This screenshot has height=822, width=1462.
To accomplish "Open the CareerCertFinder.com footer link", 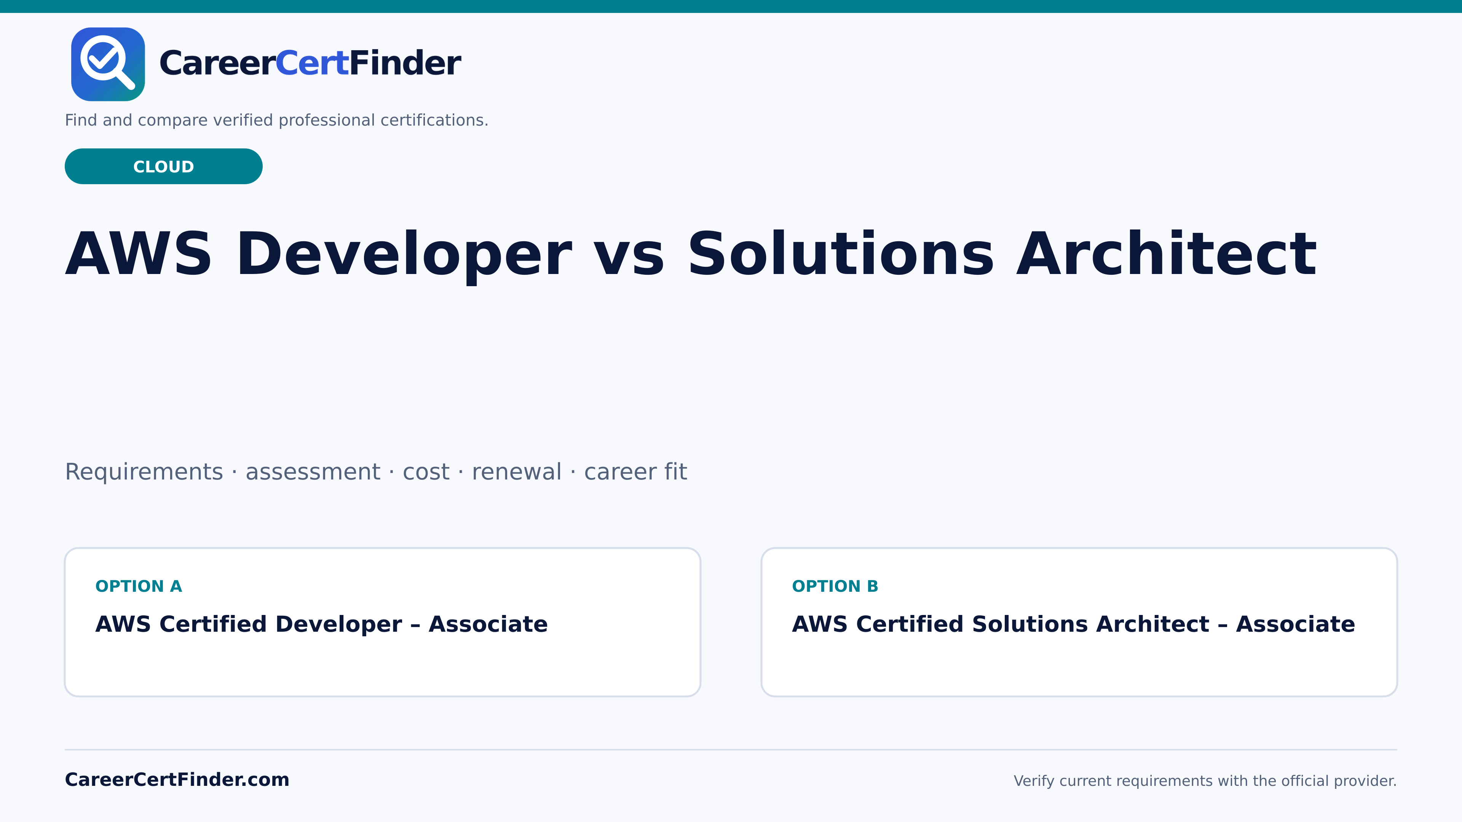I will click(177, 779).
